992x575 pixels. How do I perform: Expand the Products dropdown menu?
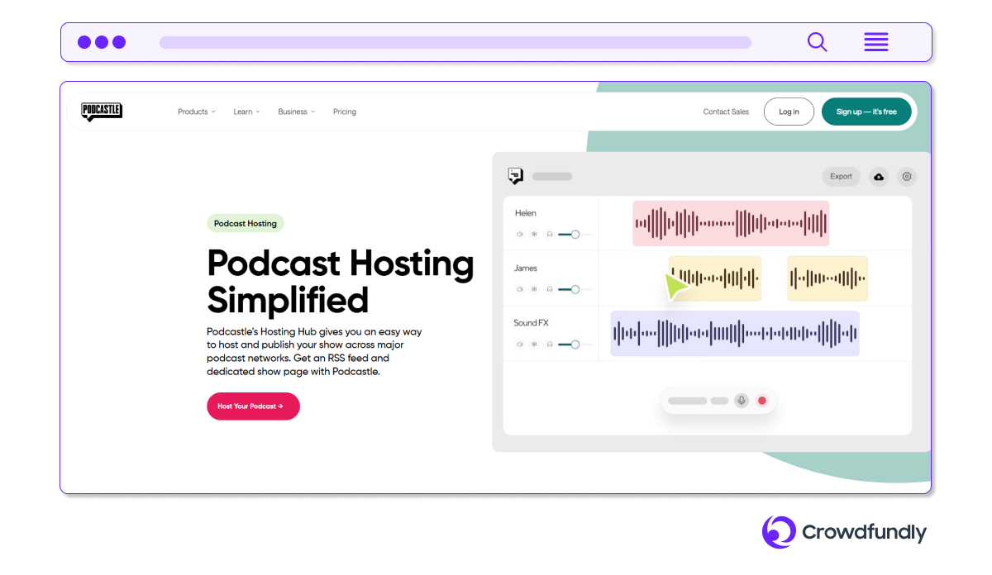point(197,112)
